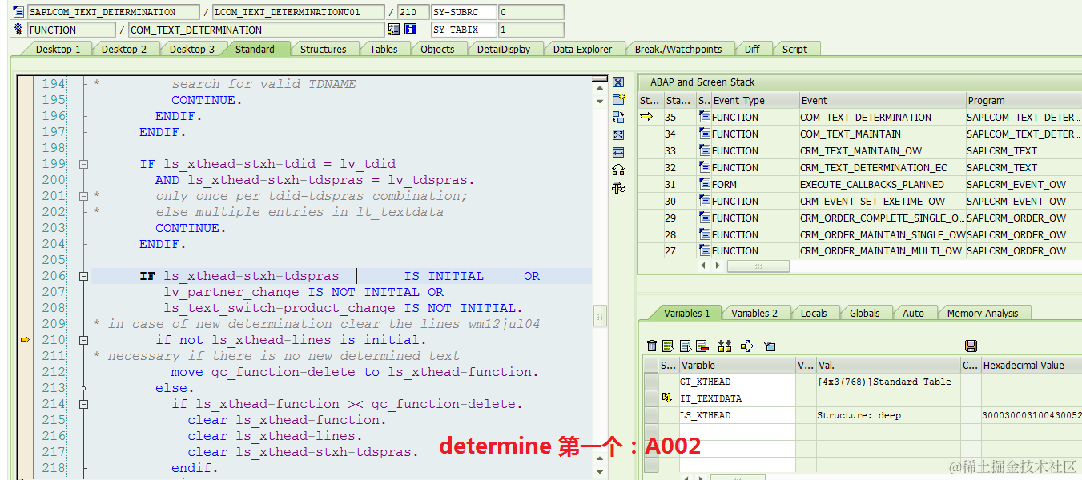Viewport: 1082px width, 480px height.
Task: Click the yellow blocks layout icon
Action: [x=725, y=346]
